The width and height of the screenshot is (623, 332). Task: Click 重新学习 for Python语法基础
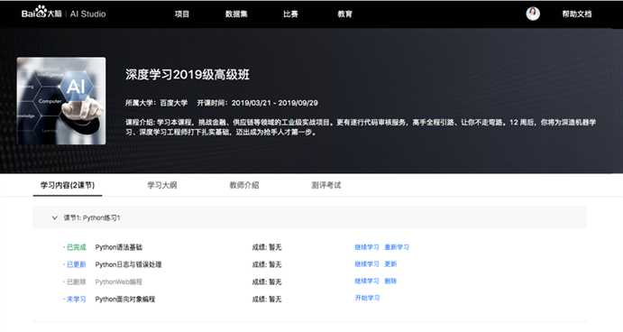tap(397, 247)
